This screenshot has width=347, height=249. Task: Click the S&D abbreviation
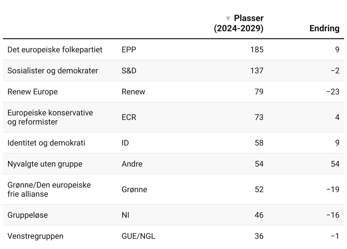pos(129,71)
